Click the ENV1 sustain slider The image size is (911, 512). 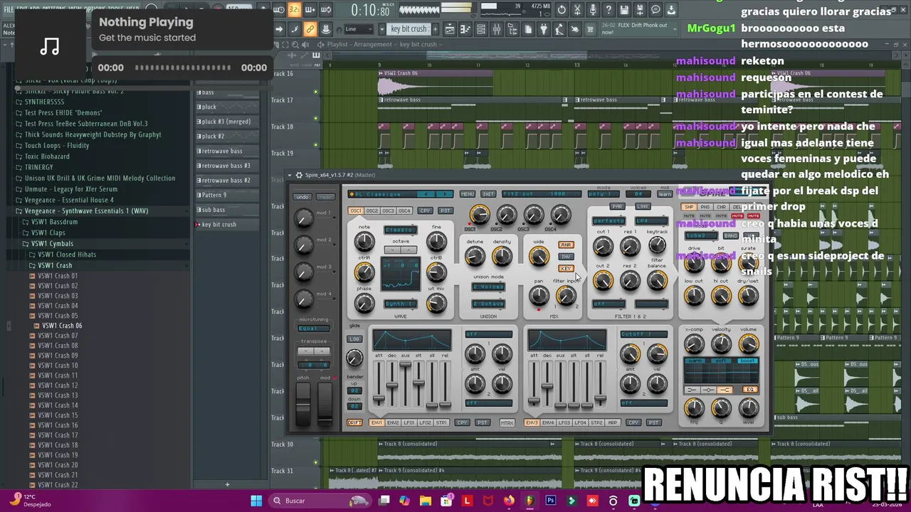point(405,384)
